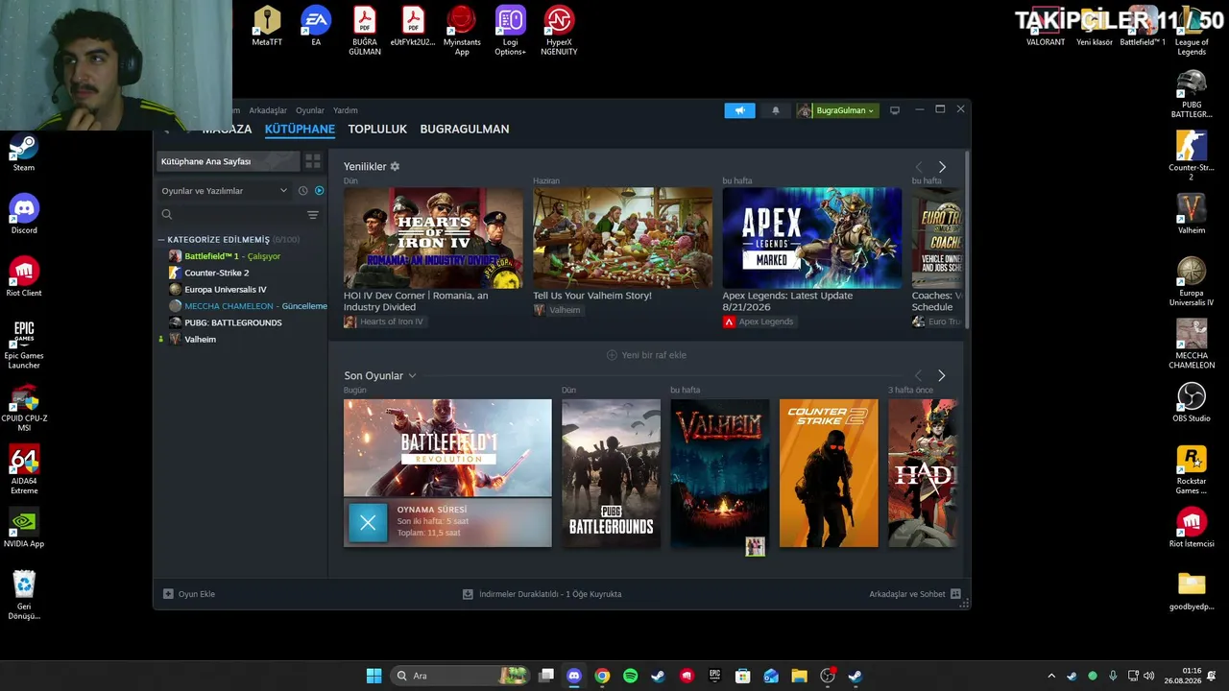
Task: Open MetaTFT desktop shortcut
Action: [267, 27]
